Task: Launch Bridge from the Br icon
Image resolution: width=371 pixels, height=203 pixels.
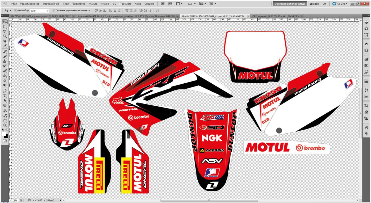Action: 163,4
